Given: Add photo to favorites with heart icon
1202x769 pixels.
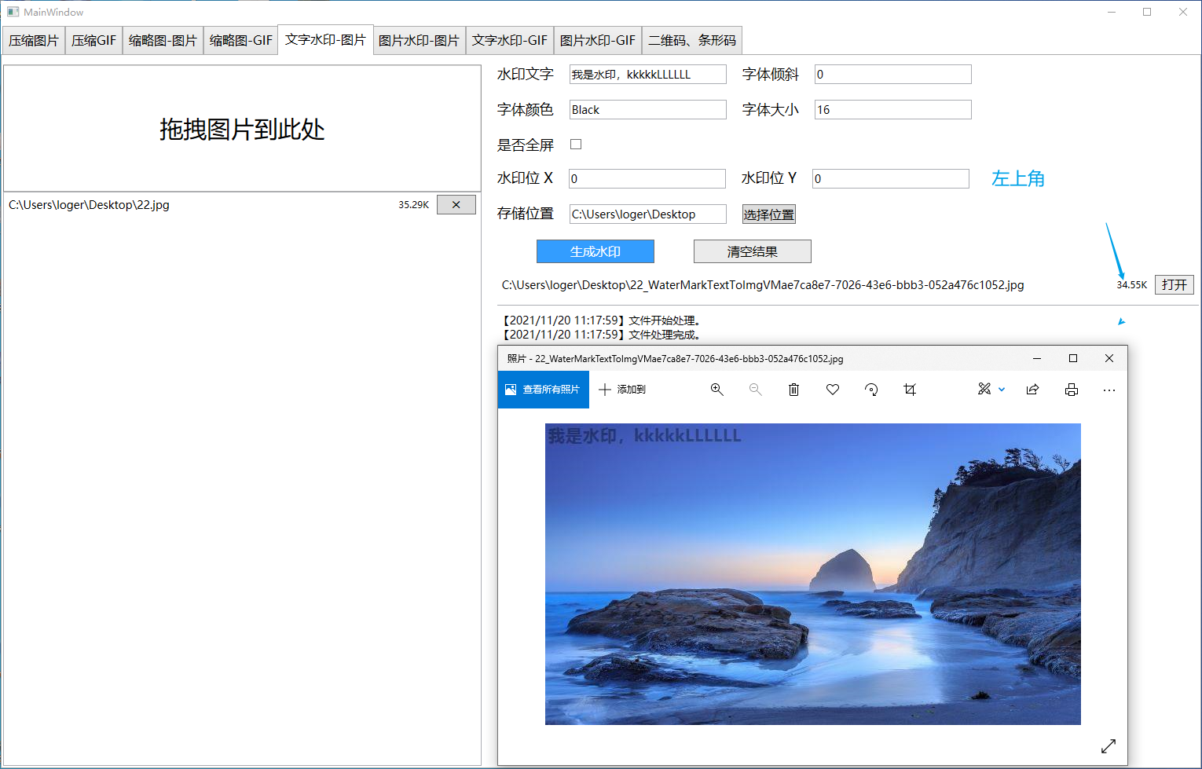Looking at the screenshot, I should point(833,390).
